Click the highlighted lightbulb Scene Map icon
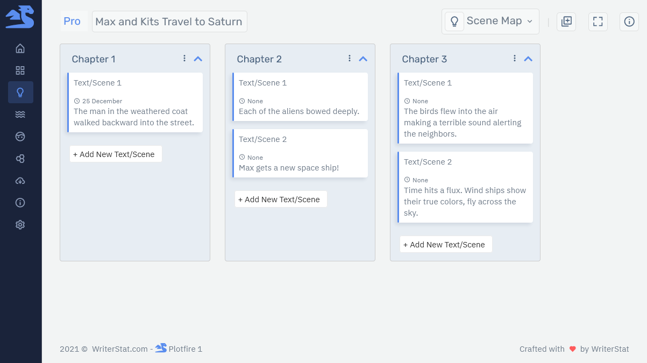This screenshot has width=647, height=363. 20,92
